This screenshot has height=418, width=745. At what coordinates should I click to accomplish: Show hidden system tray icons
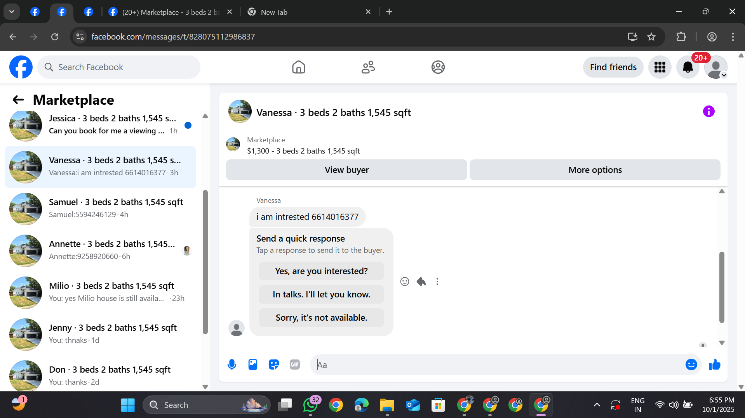coord(597,405)
